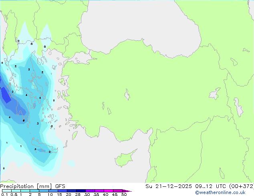Click the legend label "50"
This screenshot has height=196, width=254.
coord(124,194)
